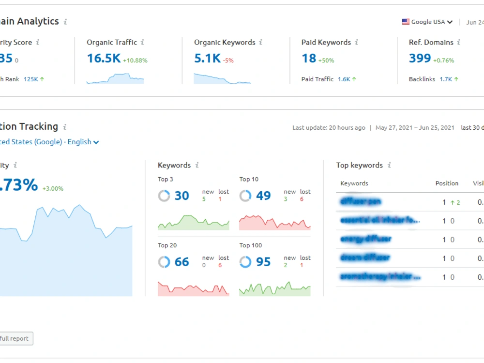Open the Paid Keywords 18 value
The image size is (484, 363).
309,59
